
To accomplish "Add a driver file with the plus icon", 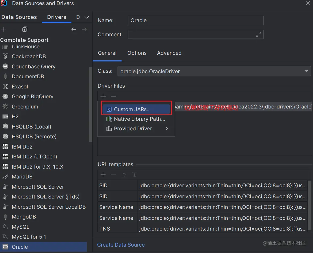I will pos(103,96).
